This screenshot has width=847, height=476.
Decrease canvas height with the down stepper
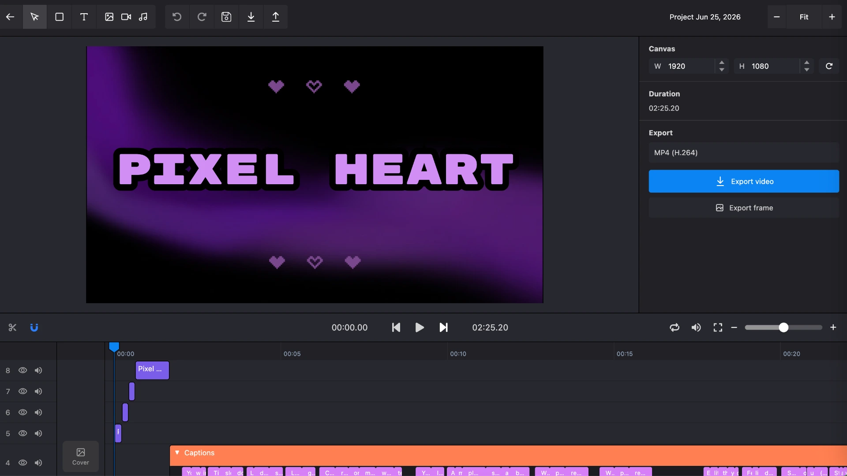click(807, 70)
